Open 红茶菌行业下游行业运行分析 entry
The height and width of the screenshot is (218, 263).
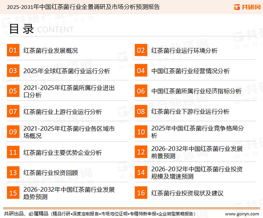[190, 111]
